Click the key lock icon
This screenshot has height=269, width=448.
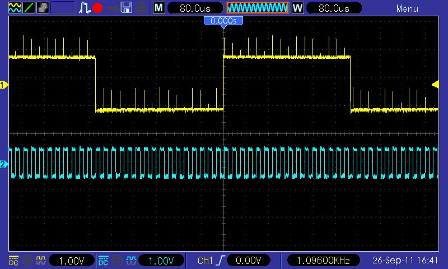point(113,8)
